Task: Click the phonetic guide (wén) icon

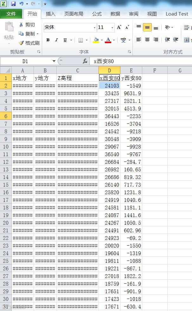Action: (123, 40)
